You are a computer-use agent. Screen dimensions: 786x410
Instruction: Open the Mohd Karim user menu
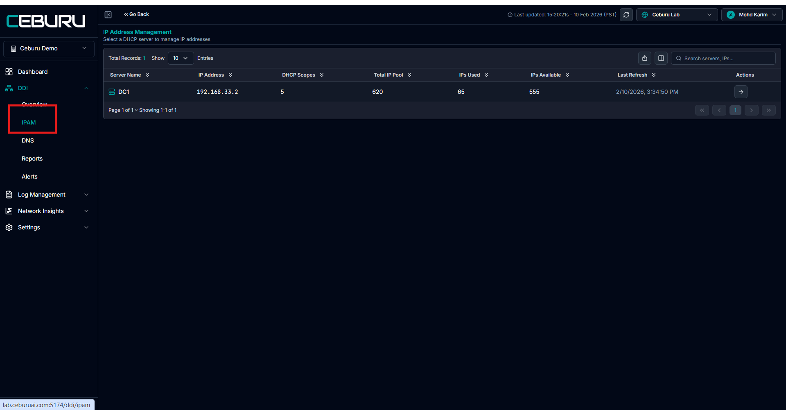click(752, 15)
